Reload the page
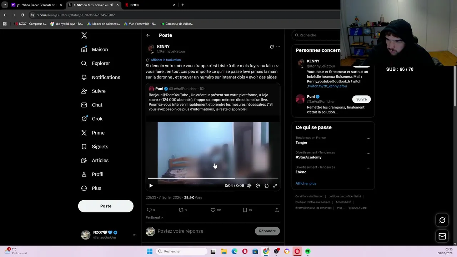Screen dimensions: 457x257 tap(22, 15)
